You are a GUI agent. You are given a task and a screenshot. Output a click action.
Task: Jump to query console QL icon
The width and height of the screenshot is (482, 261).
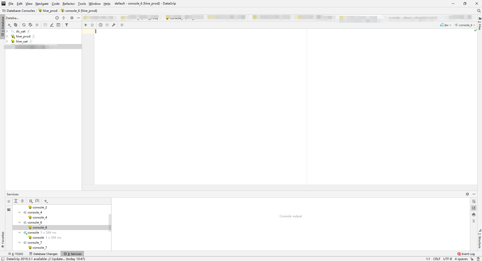(x=58, y=25)
